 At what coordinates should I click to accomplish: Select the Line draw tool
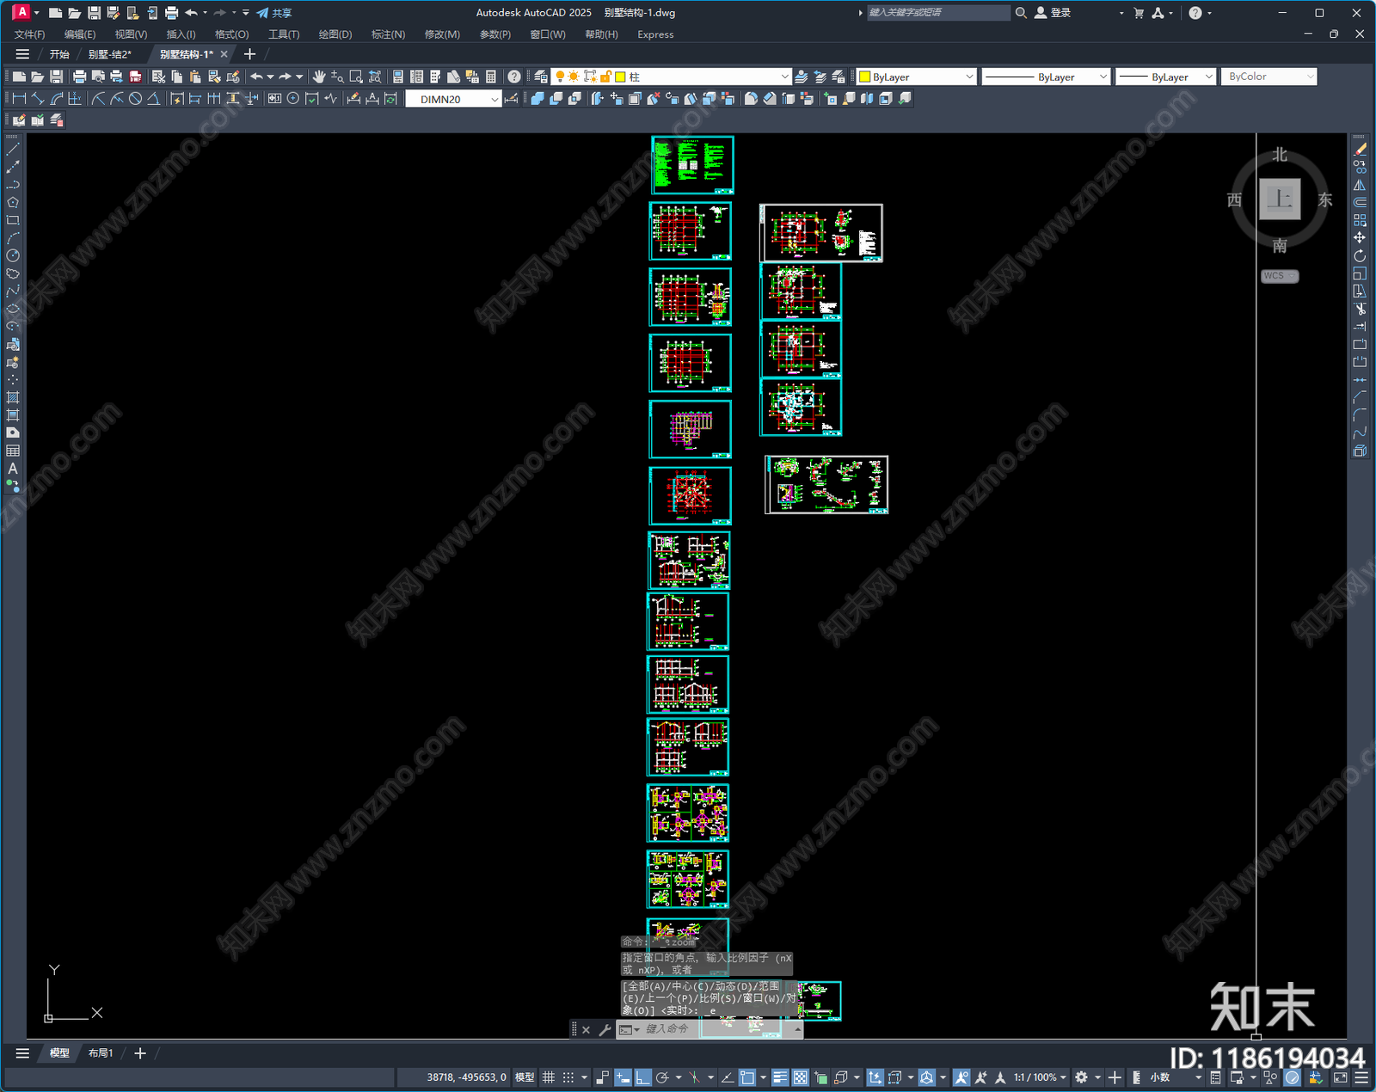coord(13,150)
